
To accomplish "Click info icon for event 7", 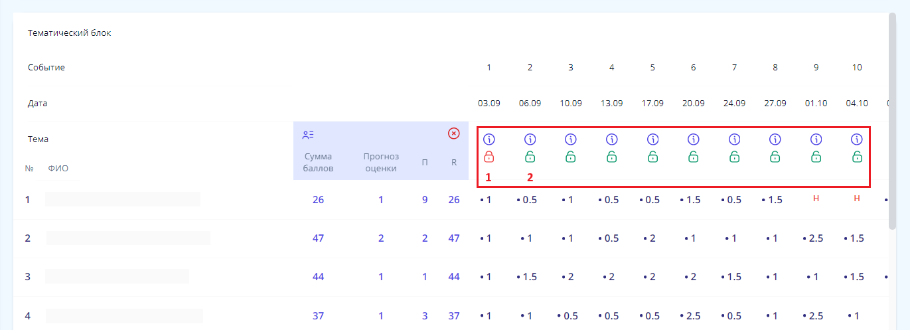I will click(735, 139).
